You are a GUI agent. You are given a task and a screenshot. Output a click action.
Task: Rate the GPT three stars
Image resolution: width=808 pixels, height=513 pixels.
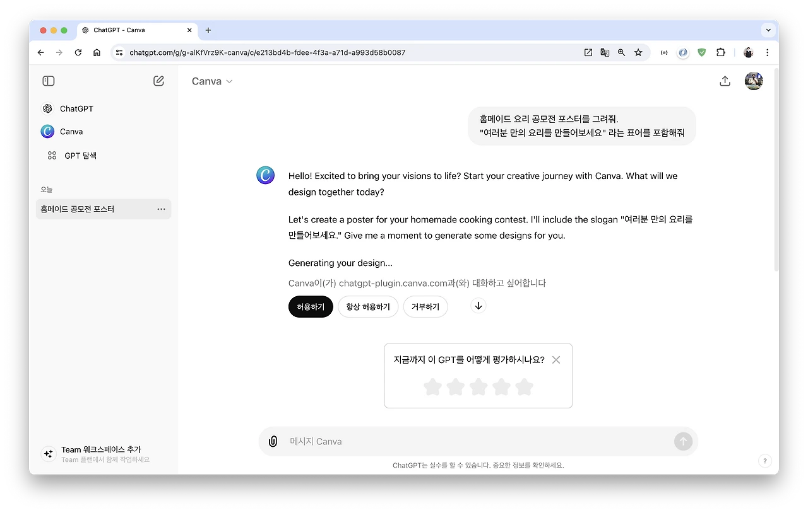pos(478,386)
